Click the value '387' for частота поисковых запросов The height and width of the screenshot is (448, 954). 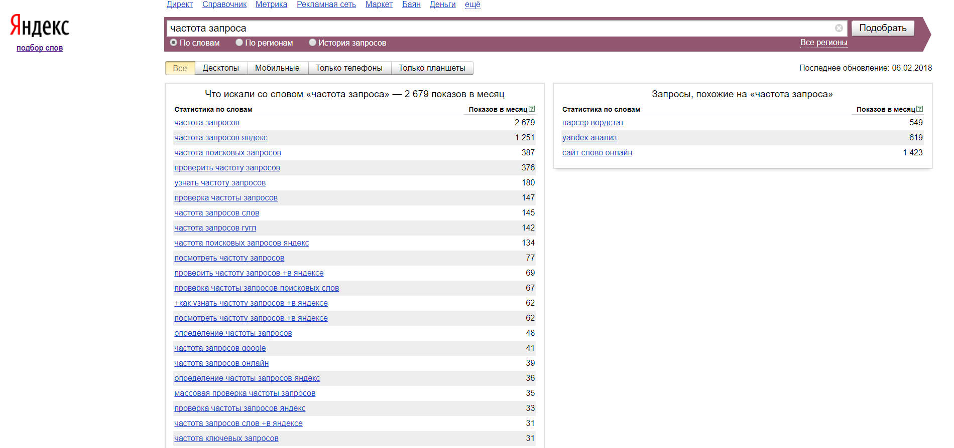click(x=528, y=153)
